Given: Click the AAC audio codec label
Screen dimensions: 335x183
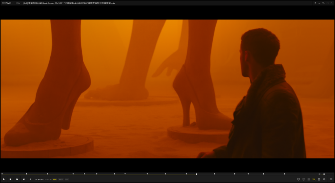Looking at the screenshot, I should (x=67, y=179).
